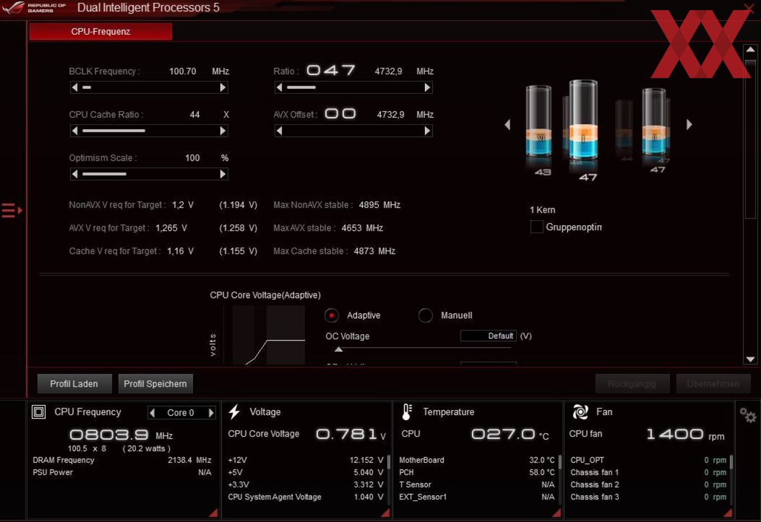
Task: Click the Chassis fan 1 row
Action: click(x=648, y=472)
